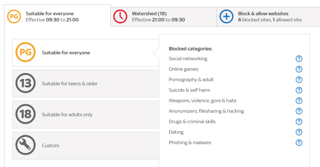Open the Block & allow websites tab
This screenshot has width=320, height=167.
pyautogui.click(x=268, y=17)
